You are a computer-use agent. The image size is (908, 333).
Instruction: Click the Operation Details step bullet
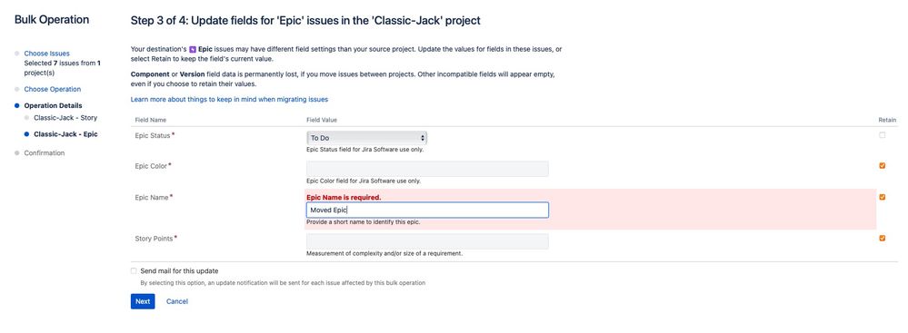tap(16, 106)
